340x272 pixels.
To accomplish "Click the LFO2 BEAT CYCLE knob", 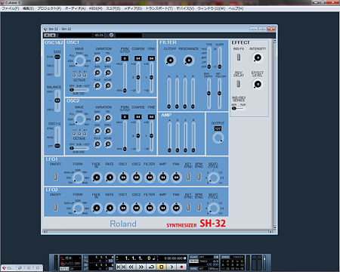I will [214, 209].
